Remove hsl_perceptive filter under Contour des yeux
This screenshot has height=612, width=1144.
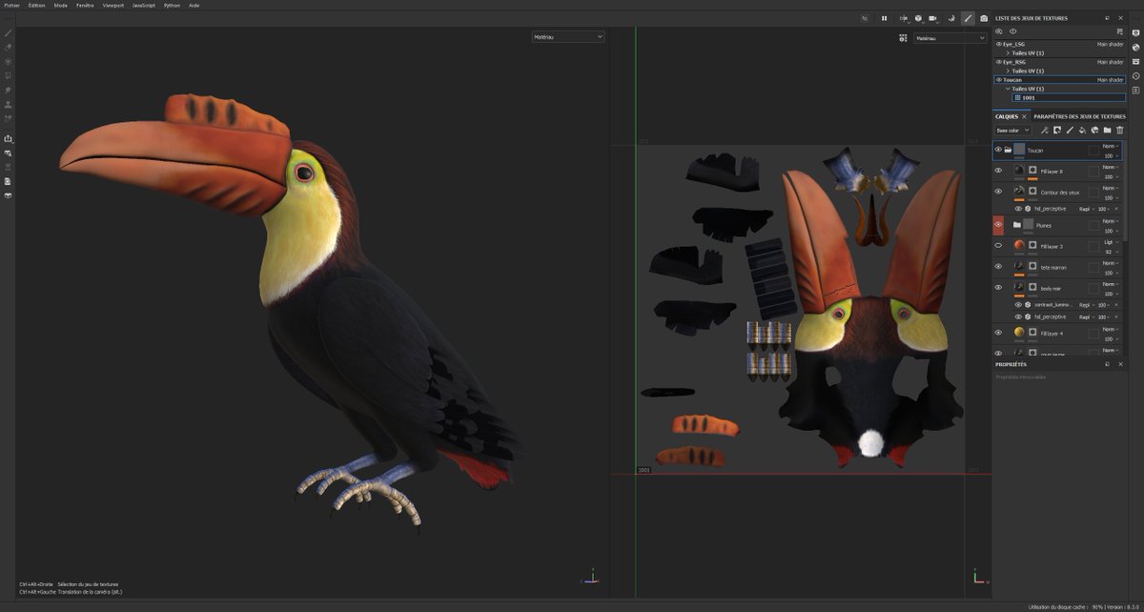click(1116, 209)
